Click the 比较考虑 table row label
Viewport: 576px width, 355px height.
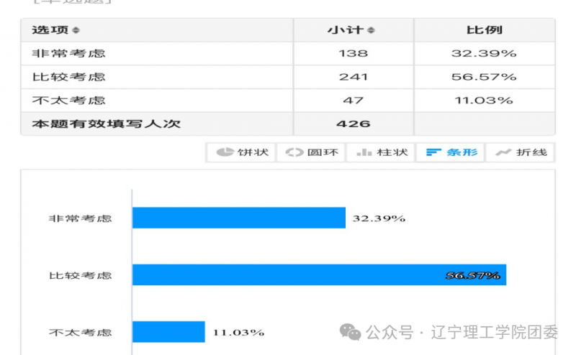(x=68, y=77)
